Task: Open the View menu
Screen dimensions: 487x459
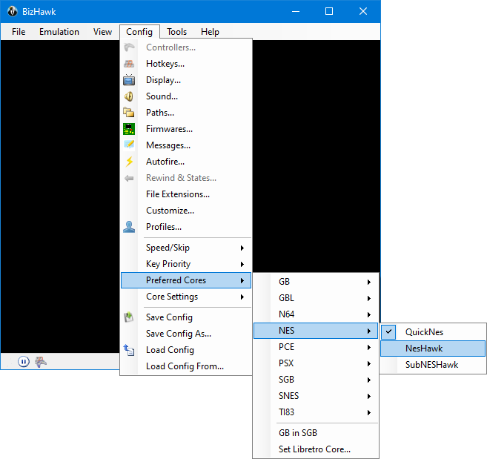Action: 102,32
